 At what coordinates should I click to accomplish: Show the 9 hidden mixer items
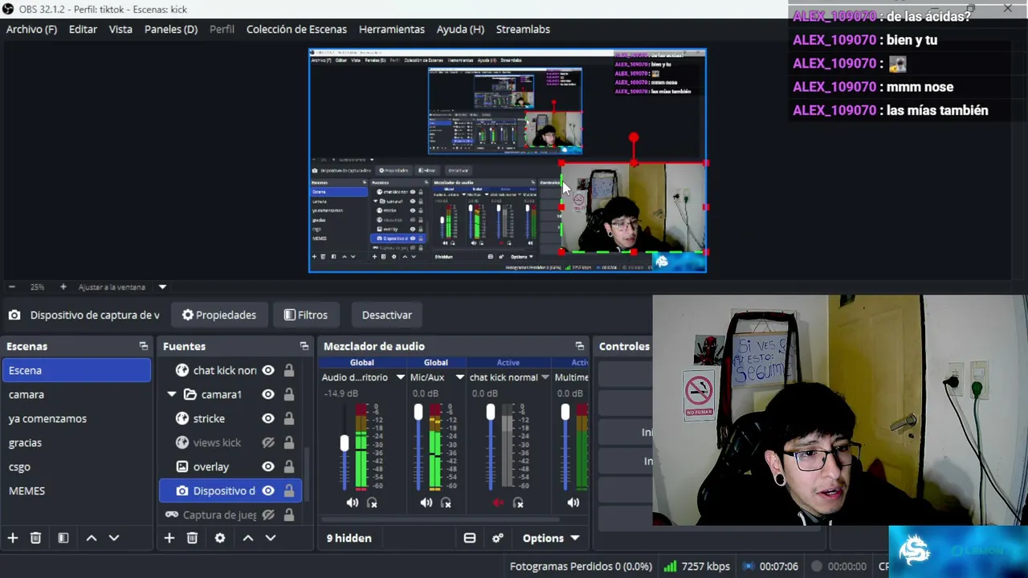(349, 538)
